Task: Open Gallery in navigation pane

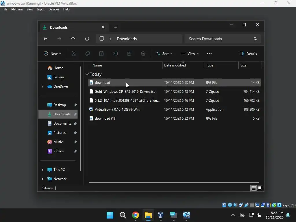Action: 58,77
